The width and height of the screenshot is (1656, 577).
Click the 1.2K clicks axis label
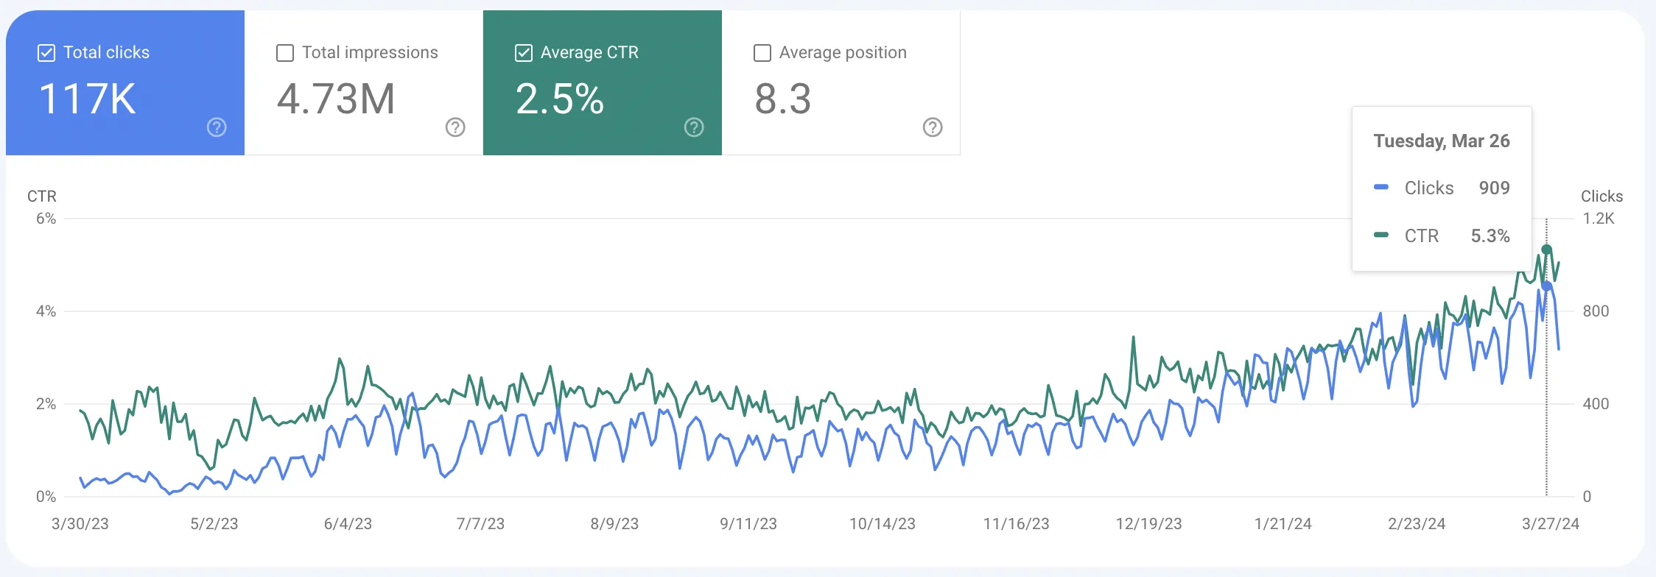tap(1599, 219)
